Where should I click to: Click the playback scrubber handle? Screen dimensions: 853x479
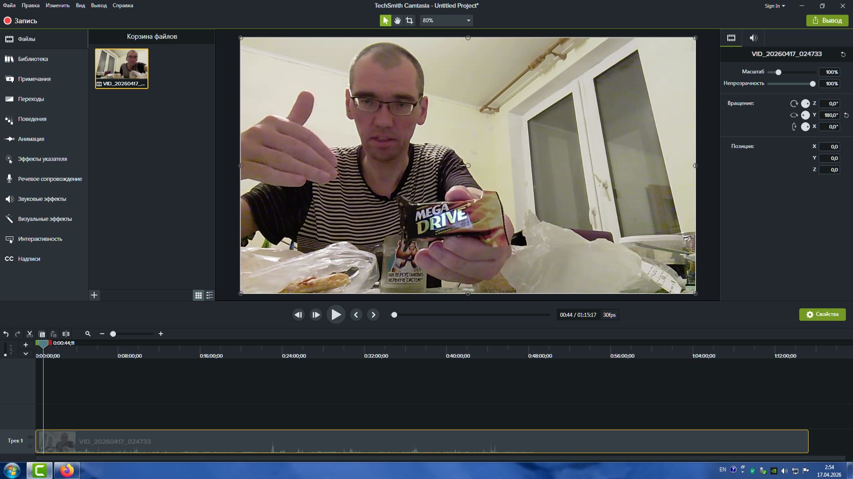tap(394, 315)
